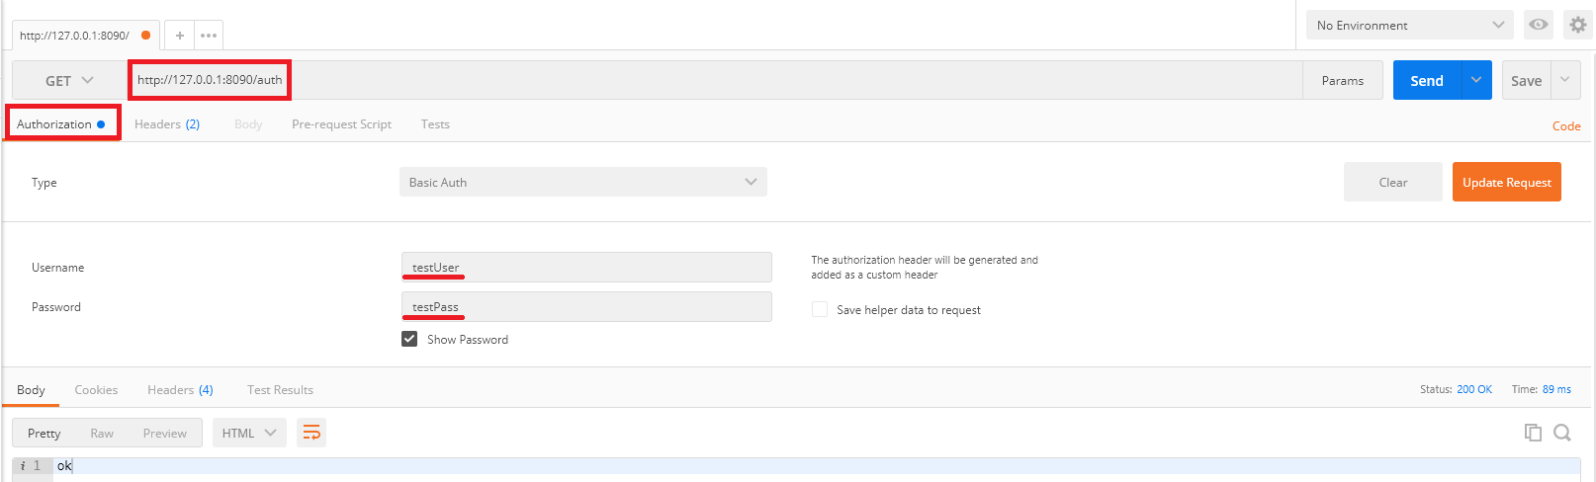The height and width of the screenshot is (482, 1596).
Task: Switch response view to Raw
Action: [x=102, y=434]
